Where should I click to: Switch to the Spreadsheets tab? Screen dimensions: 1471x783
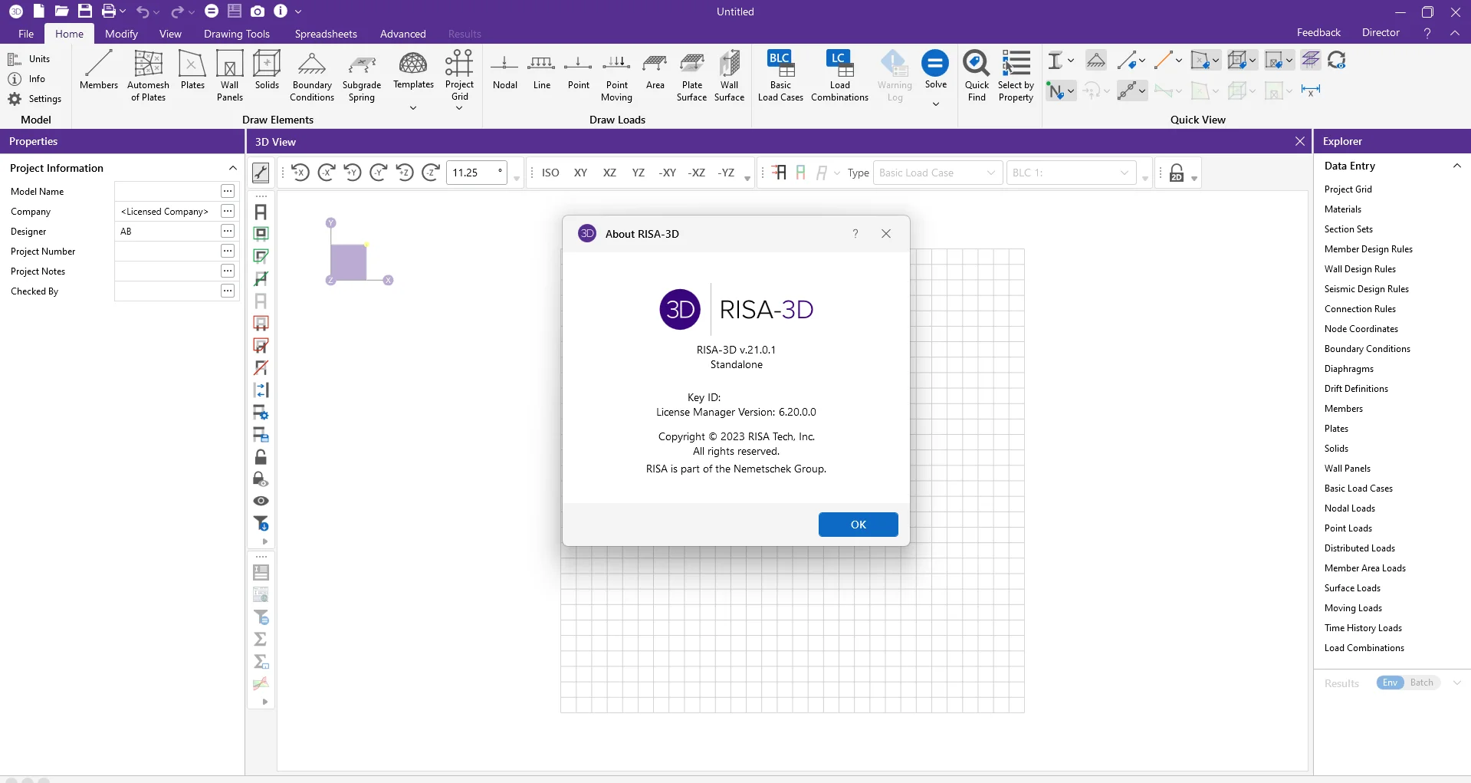click(x=326, y=34)
